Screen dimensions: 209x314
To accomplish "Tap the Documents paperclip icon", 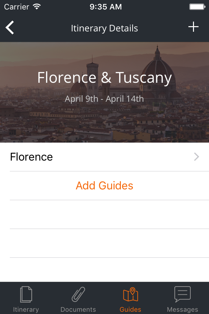I will pyautogui.click(x=78, y=294).
